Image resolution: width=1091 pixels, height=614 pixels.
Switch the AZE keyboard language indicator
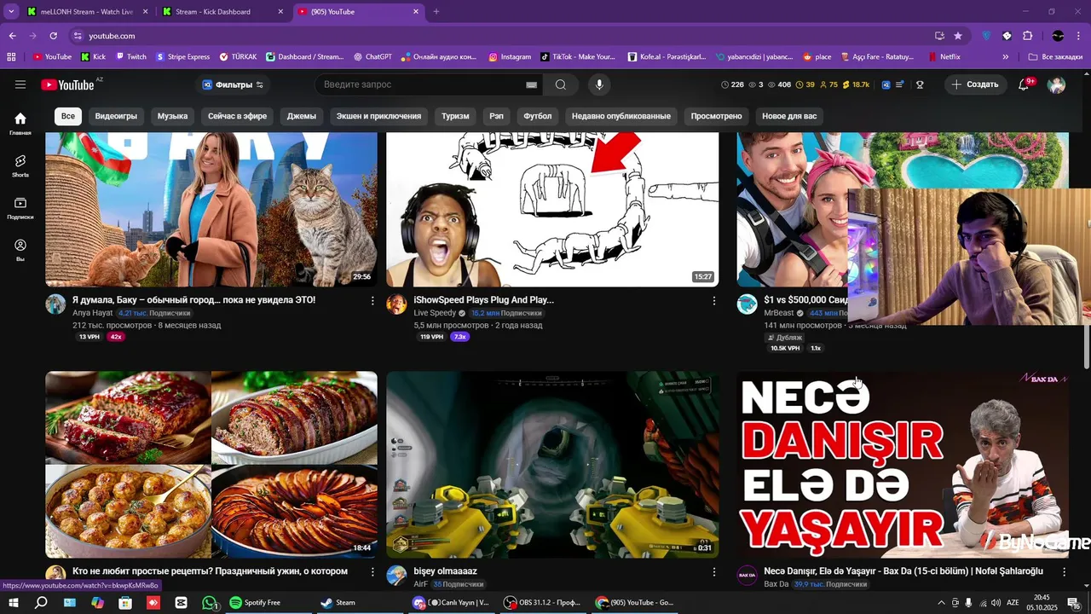pos(1013,603)
